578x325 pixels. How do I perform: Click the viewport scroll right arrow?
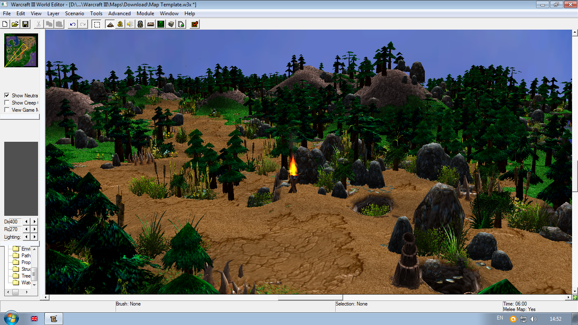(x=569, y=297)
